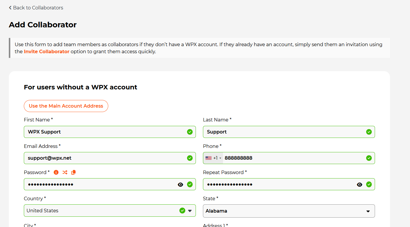The image size is (410, 227).
Task: Copy password using the clipboard icon
Action: pos(74,172)
